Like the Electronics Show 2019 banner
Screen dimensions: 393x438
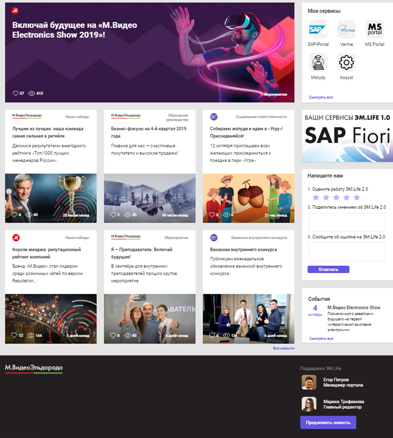click(x=16, y=93)
